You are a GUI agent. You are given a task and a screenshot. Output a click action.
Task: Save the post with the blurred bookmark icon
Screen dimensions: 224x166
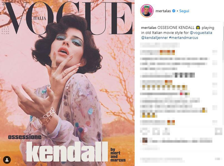[x=218, y=131]
